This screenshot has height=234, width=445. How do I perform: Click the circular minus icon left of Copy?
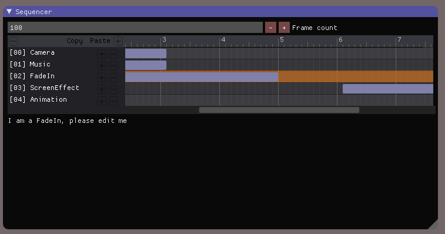point(14,41)
